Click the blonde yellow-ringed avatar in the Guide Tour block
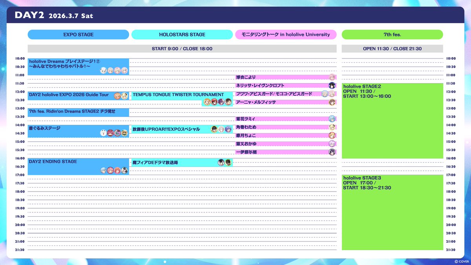 coord(124,96)
